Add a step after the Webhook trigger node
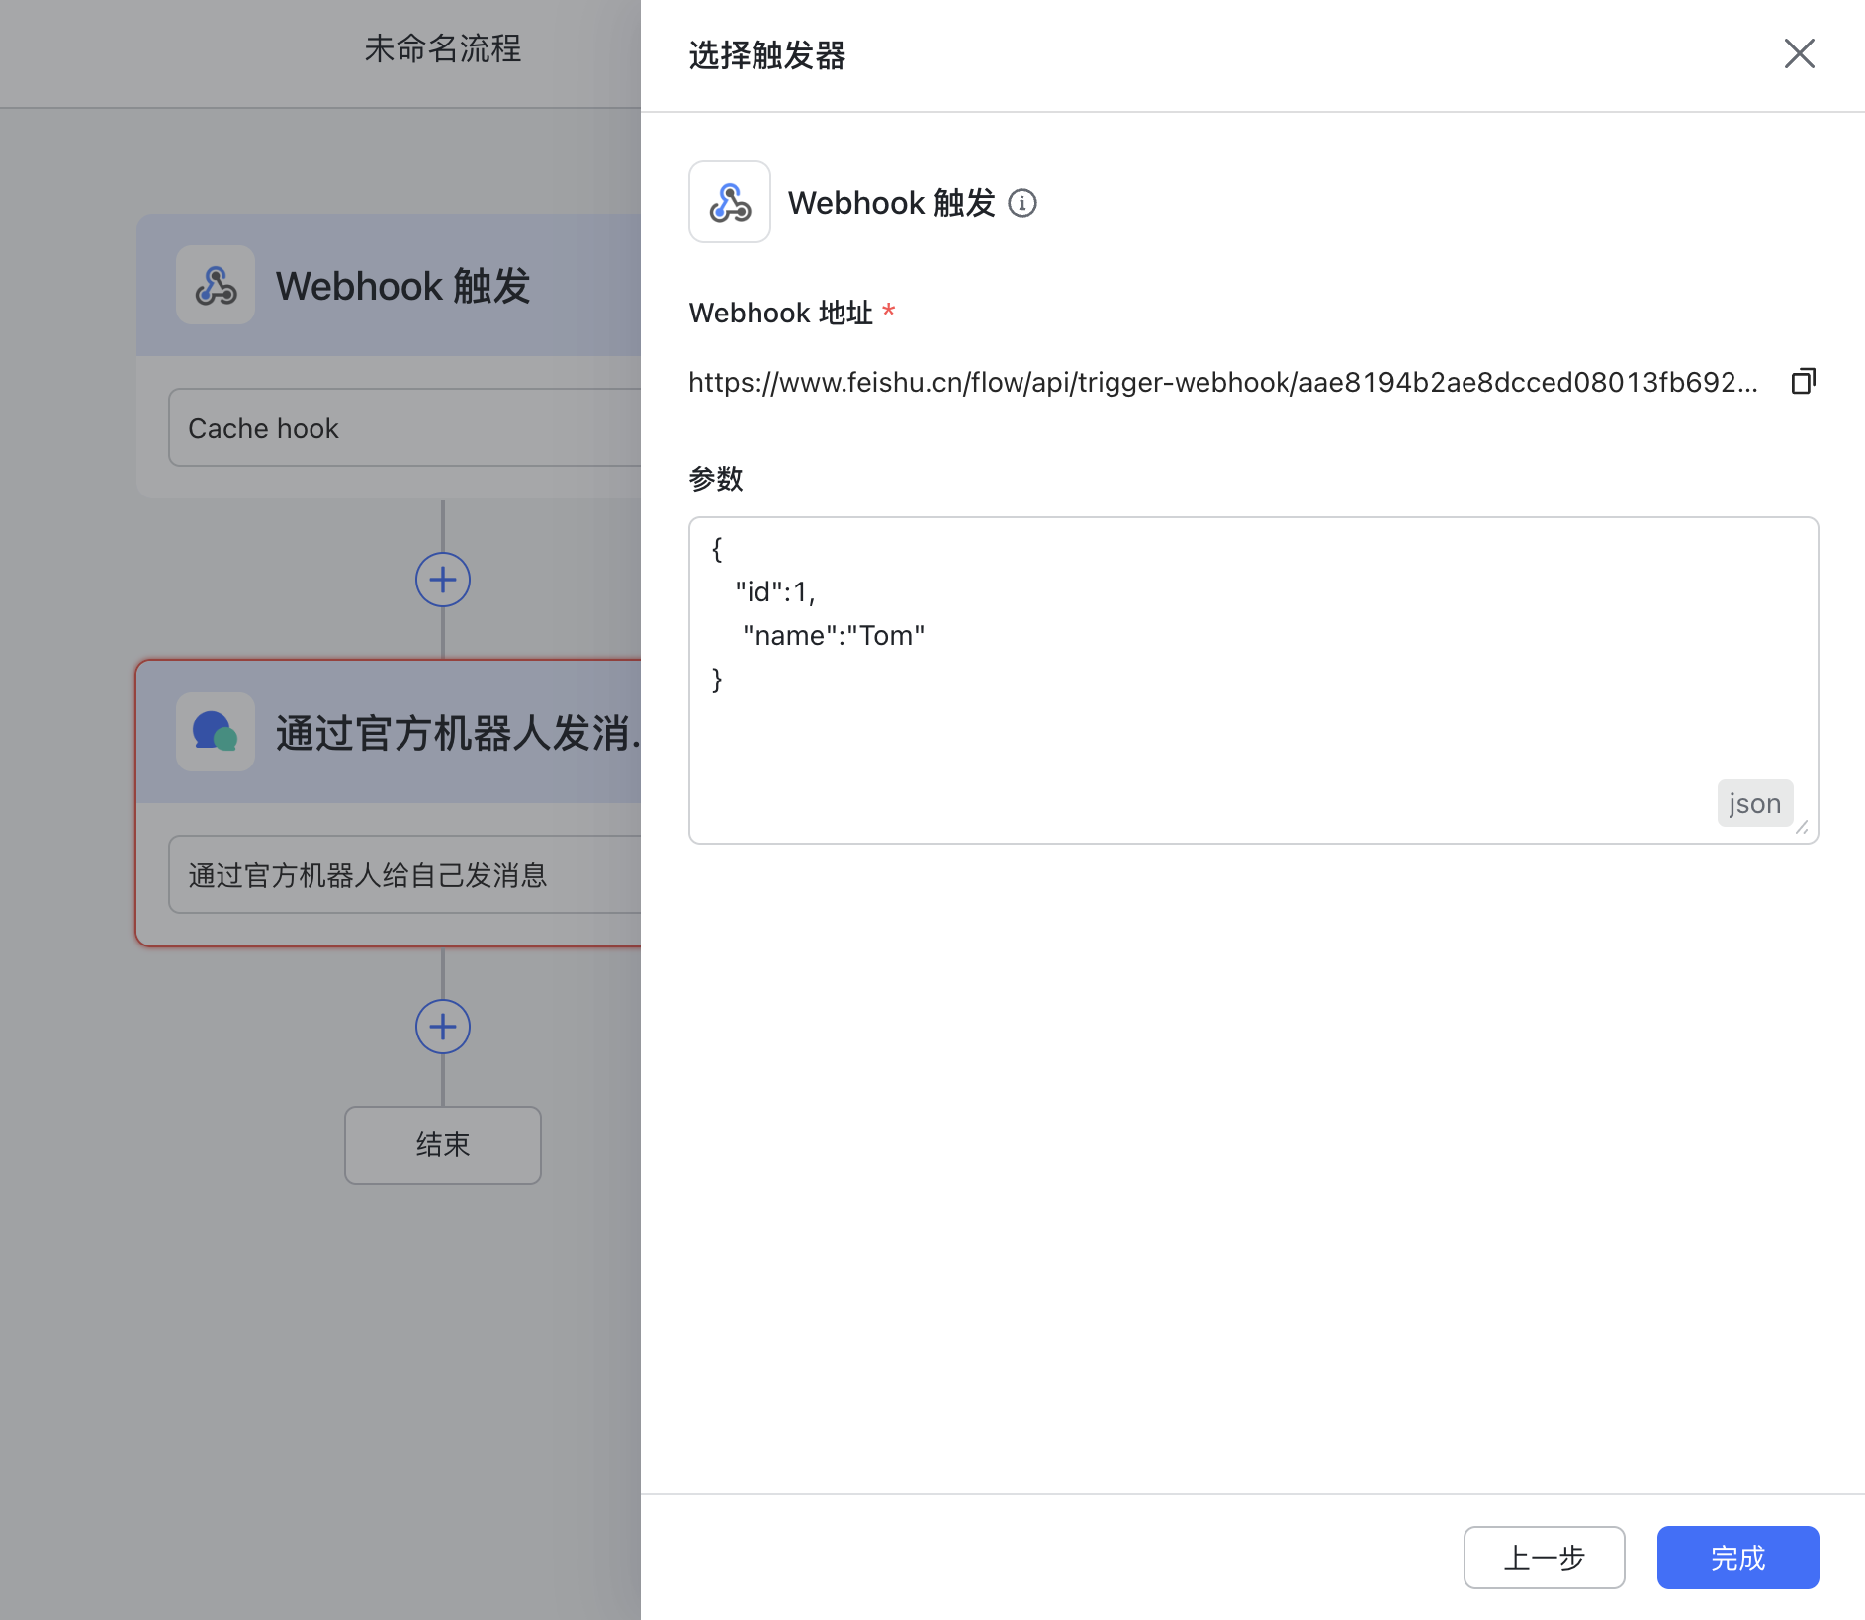The width and height of the screenshot is (1865, 1620). (443, 580)
